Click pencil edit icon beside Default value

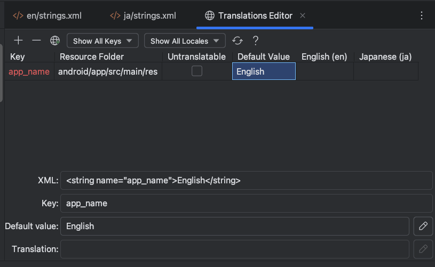(x=423, y=226)
